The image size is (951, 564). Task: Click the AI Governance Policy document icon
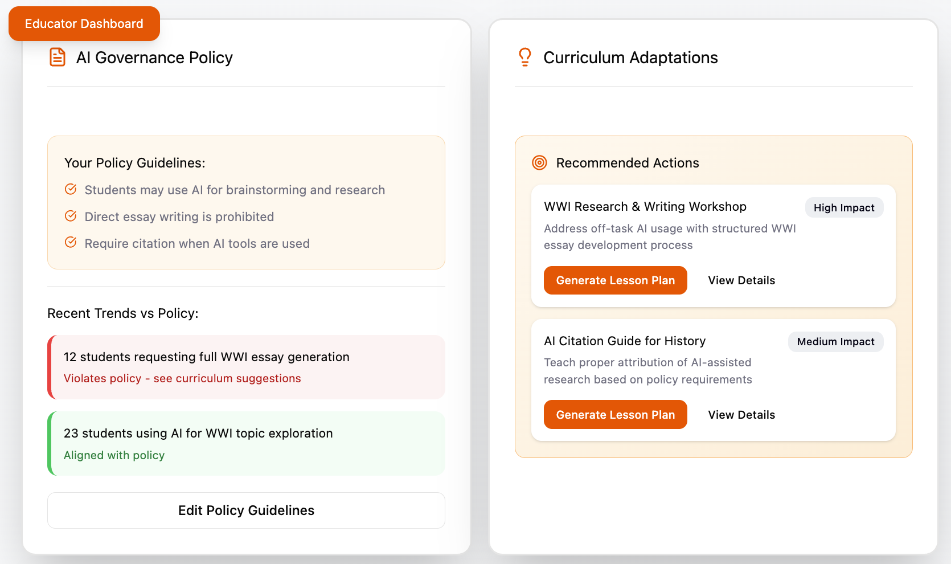pos(58,58)
